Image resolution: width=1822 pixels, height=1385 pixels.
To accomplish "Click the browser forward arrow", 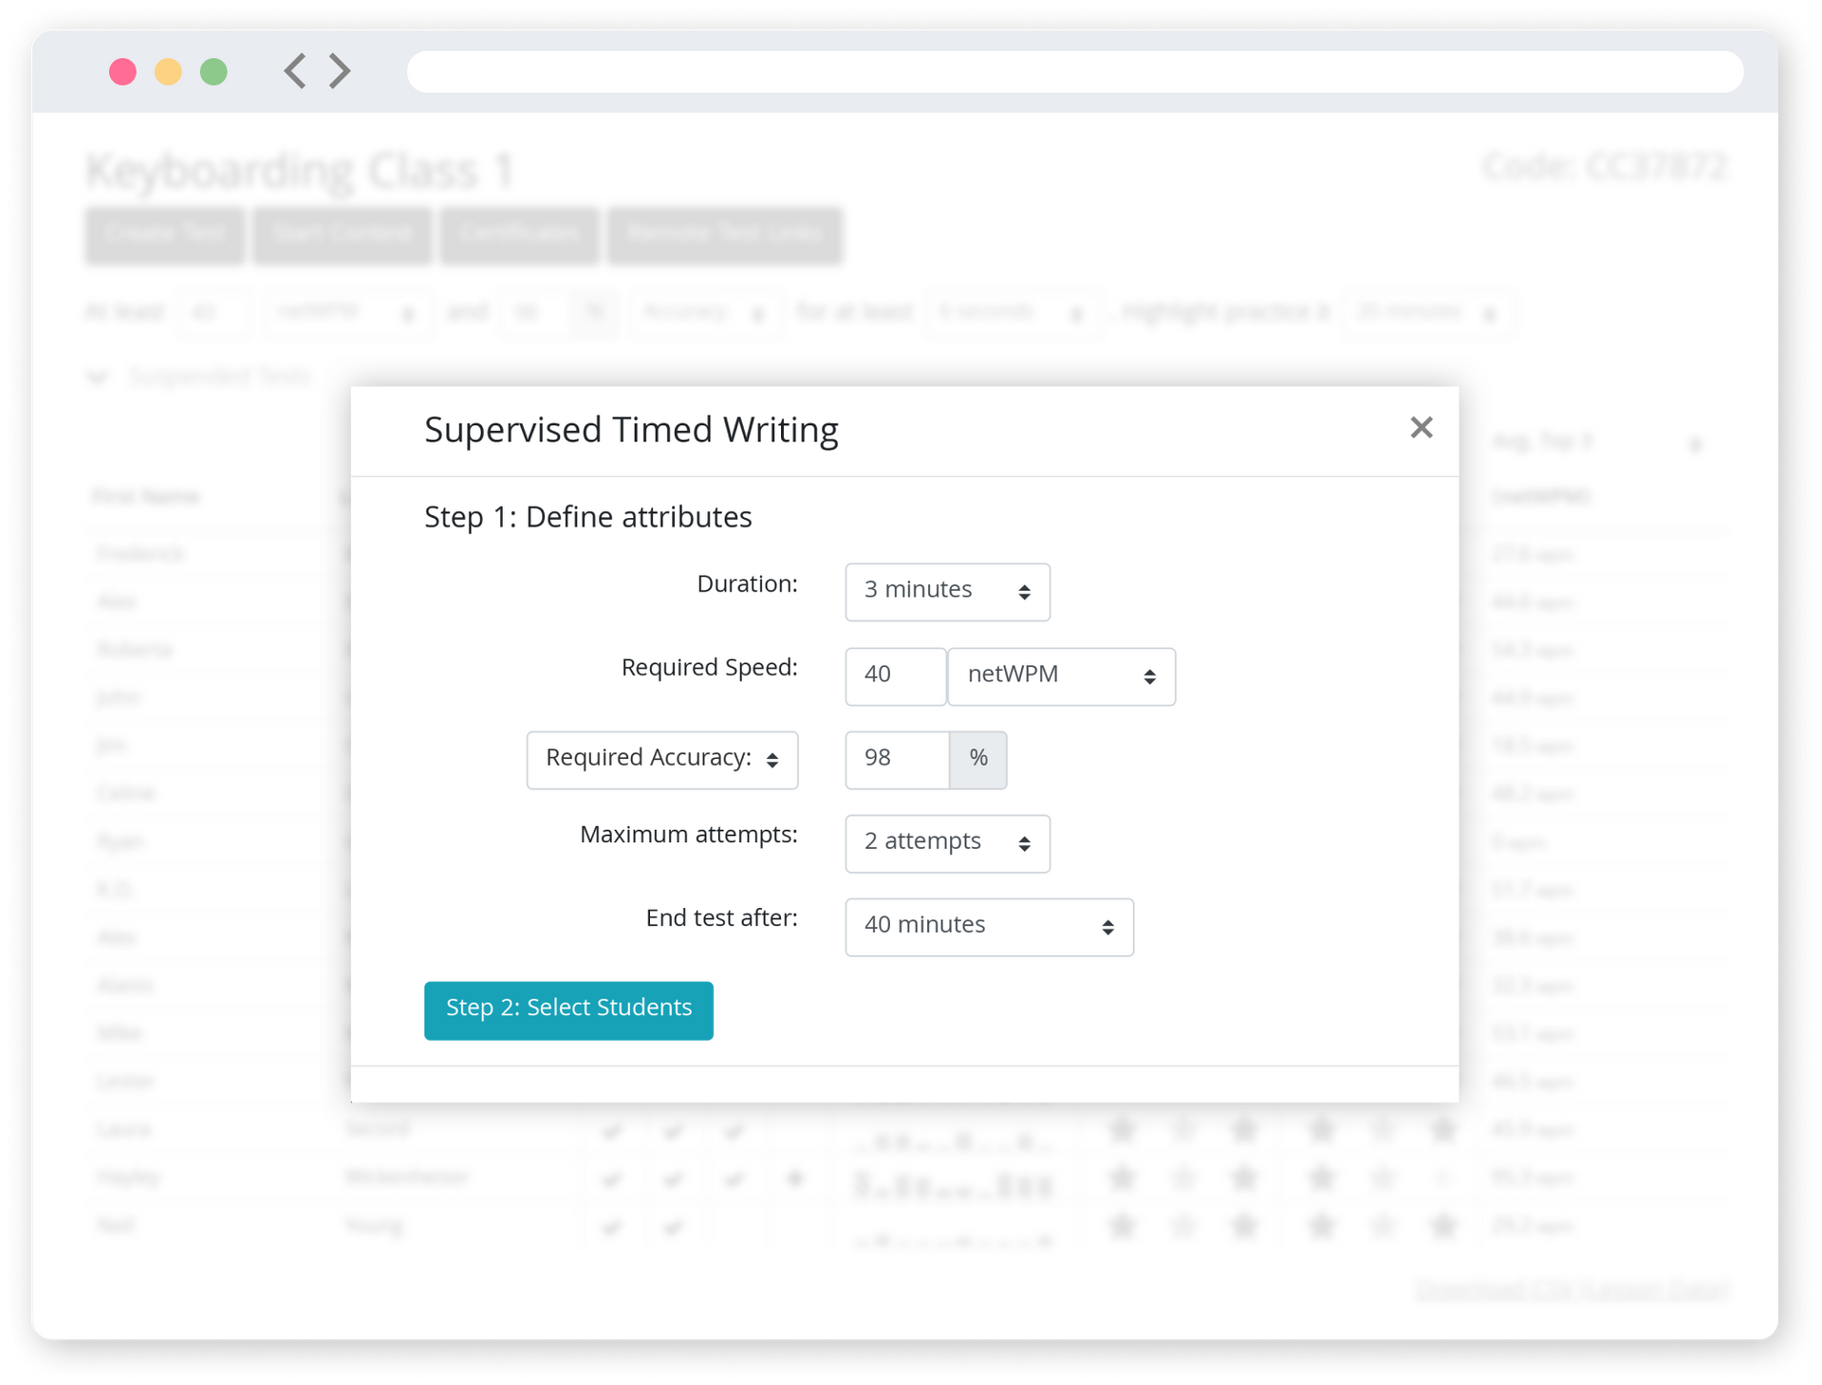I will click(x=340, y=71).
